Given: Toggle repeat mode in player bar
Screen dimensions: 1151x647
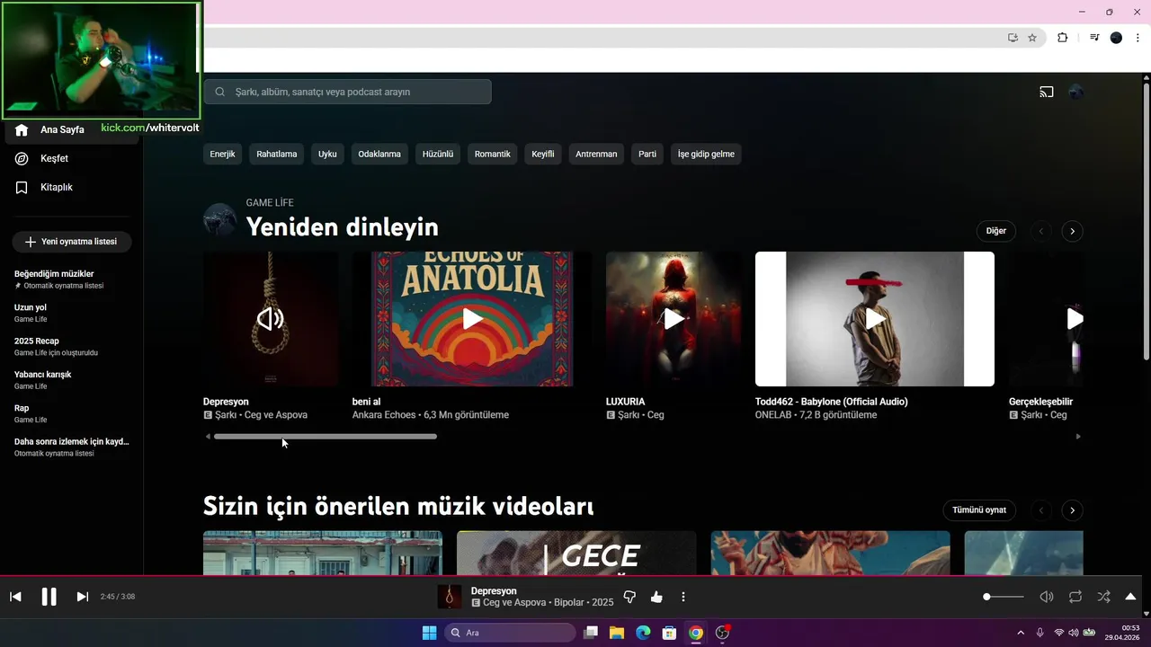Looking at the screenshot, I should [x=1075, y=597].
